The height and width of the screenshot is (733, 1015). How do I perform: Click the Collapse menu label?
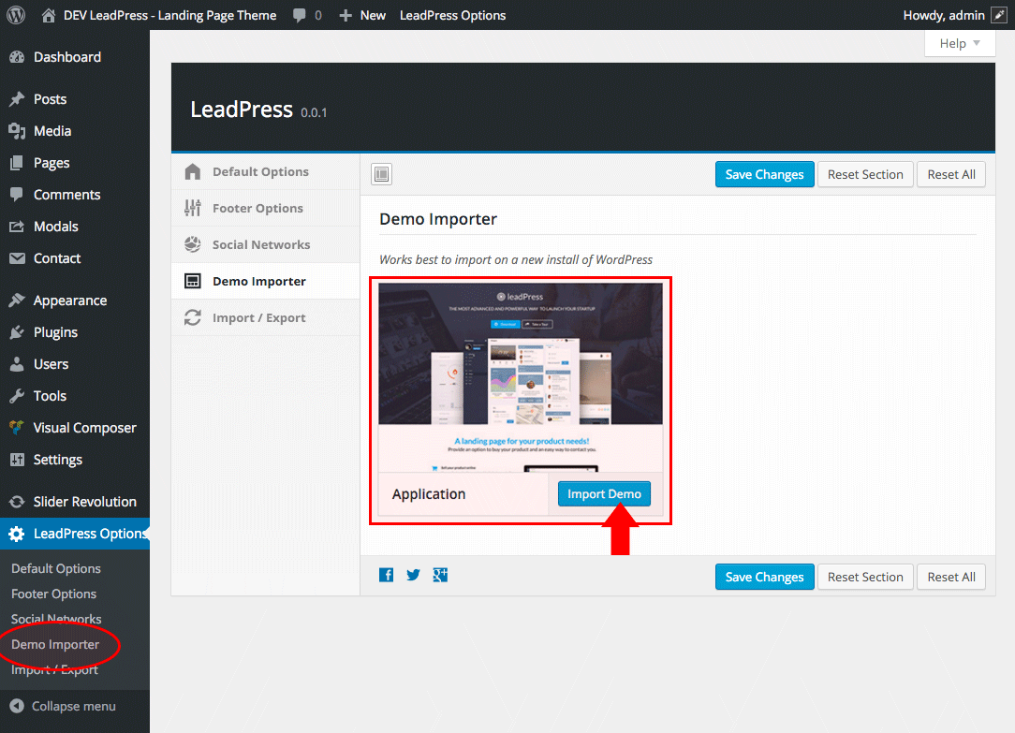(x=74, y=706)
